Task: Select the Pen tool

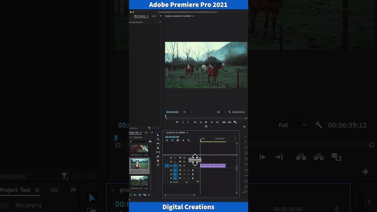Action: [x=158, y=157]
